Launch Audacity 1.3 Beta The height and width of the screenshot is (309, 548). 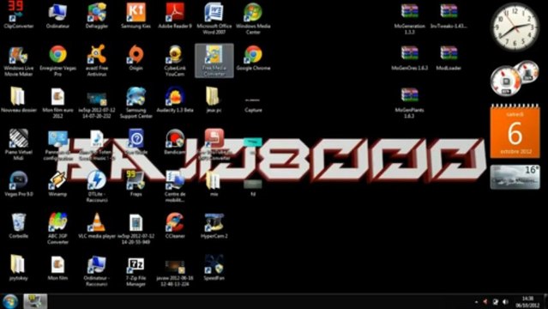175,99
